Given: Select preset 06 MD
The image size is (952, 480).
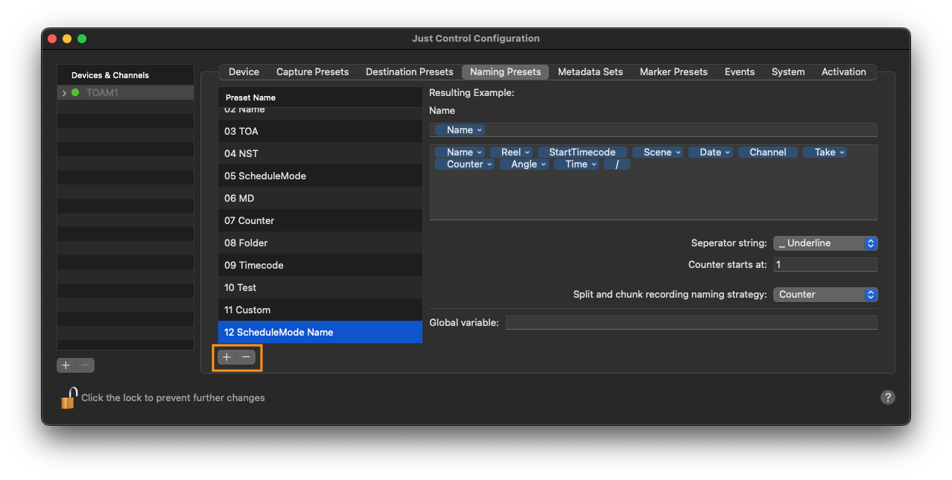Looking at the screenshot, I should click(320, 198).
